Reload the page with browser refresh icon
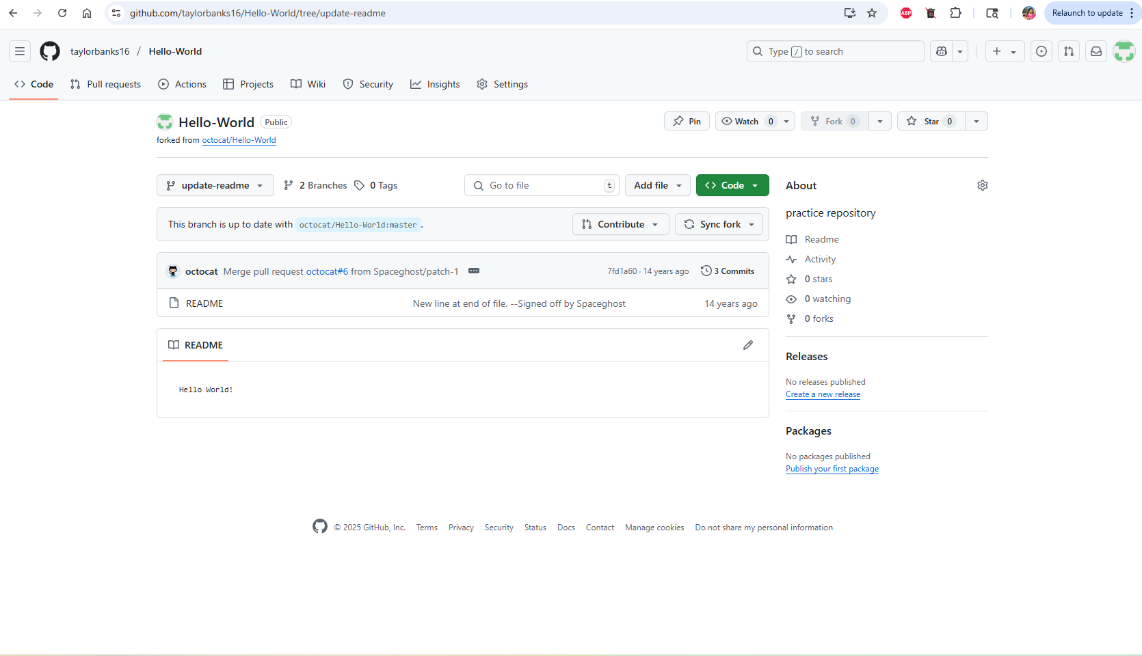Screen dimensions: 1142x656 pyautogui.click(x=62, y=13)
